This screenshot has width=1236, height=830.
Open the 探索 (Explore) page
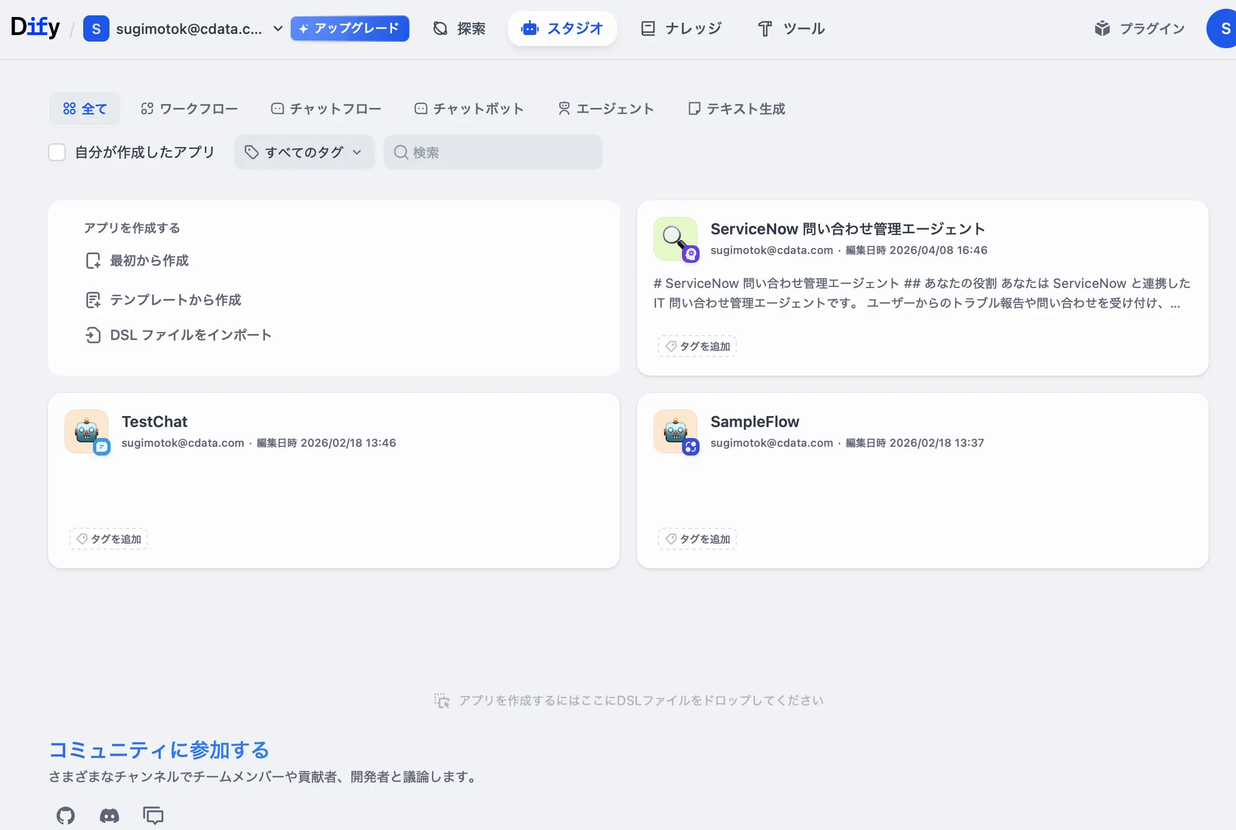(459, 28)
